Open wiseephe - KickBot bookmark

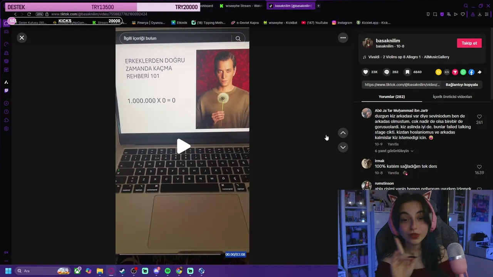[x=280, y=23]
